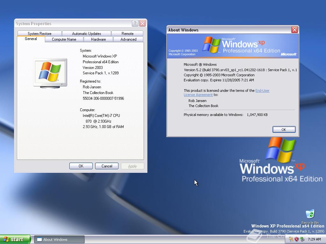Open the End-User License Agreement link

(262, 91)
